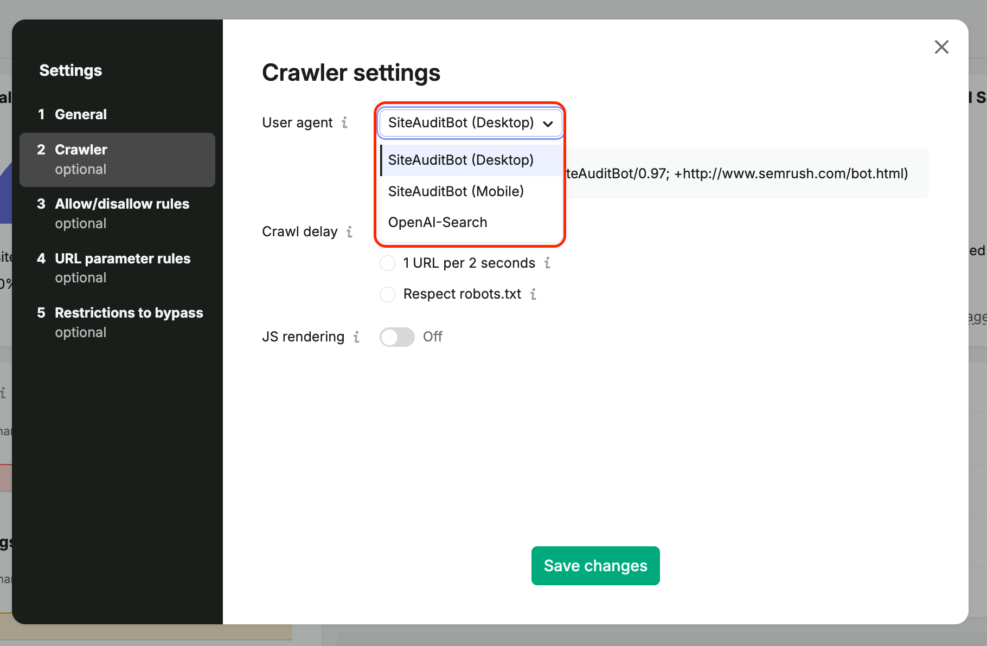Toggle the JS rendering switch

[397, 337]
